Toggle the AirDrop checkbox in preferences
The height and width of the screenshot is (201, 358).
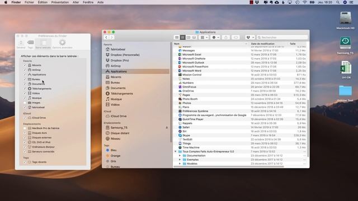(25, 70)
